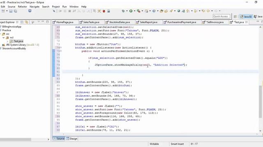Image resolution: width=263 pixels, height=147 pixels.
Task: Open the Project menu
Action: click(x=56, y=7)
